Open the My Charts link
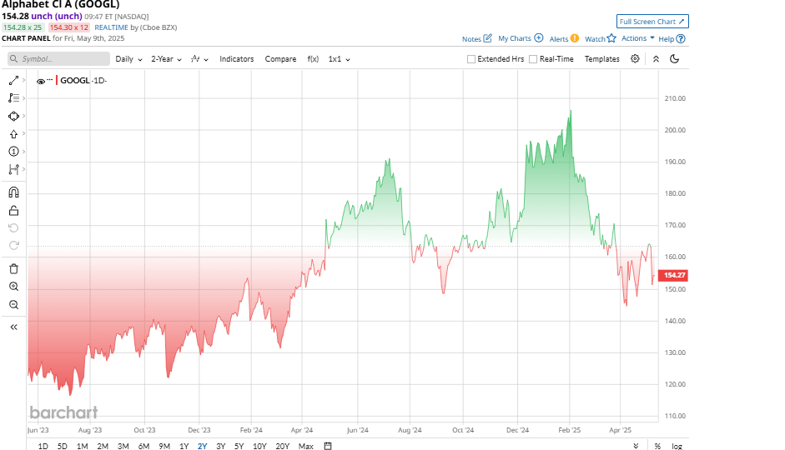This screenshot has height=450, width=785. [514, 38]
